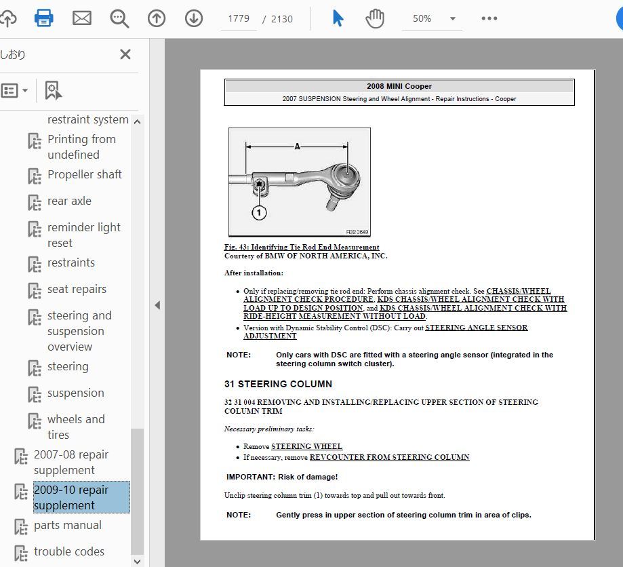The width and height of the screenshot is (623, 567).
Task: Click bookmark icon beside 2007-08 repair supplement
Action: coord(21,456)
